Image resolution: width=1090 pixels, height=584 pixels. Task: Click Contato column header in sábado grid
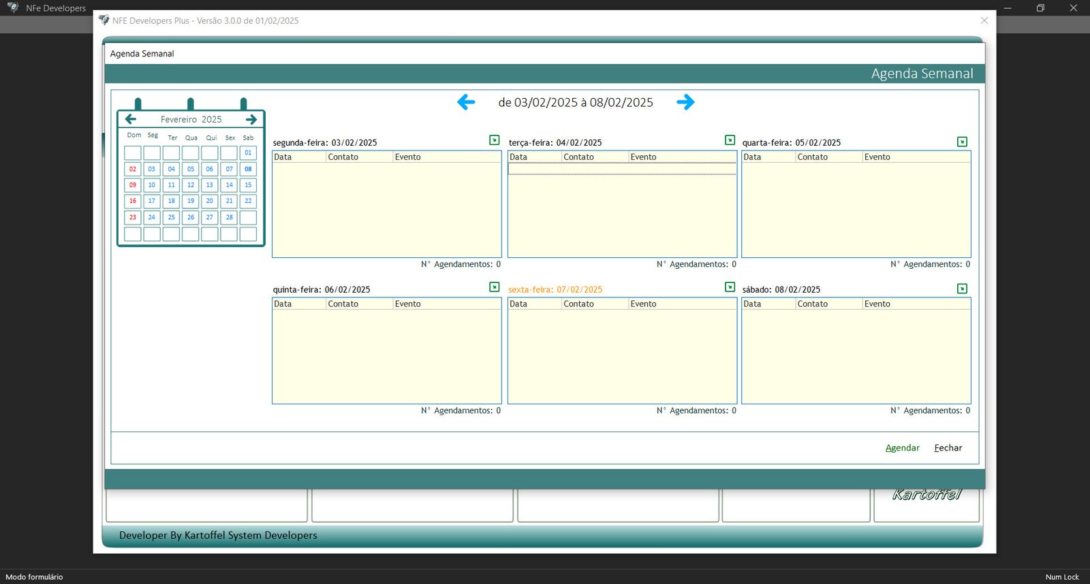coord(828,304)
